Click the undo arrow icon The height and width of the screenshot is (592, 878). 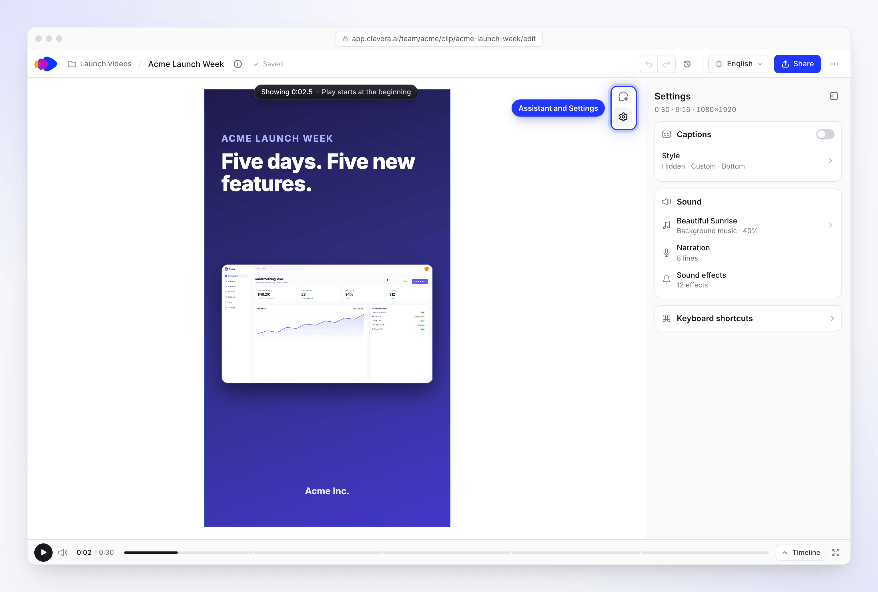[648, 64]
